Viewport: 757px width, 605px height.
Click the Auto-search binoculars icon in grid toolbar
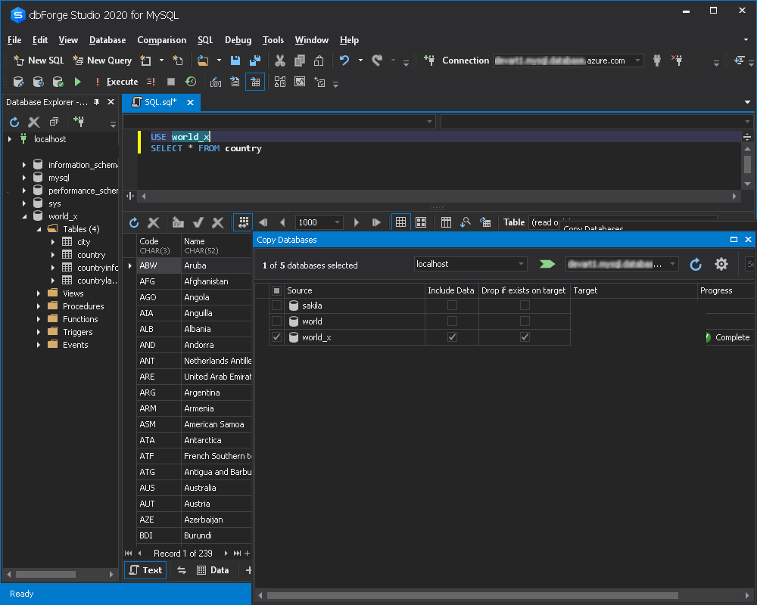(466, 222)
